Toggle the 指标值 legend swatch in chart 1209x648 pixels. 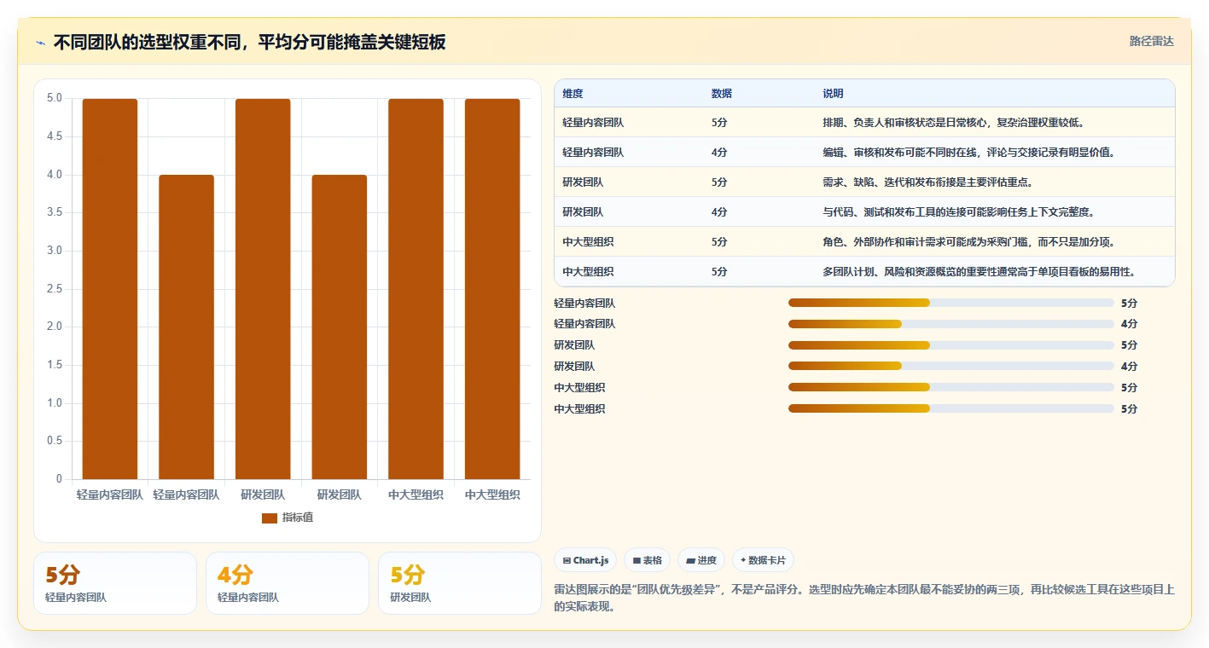point(270,518)
